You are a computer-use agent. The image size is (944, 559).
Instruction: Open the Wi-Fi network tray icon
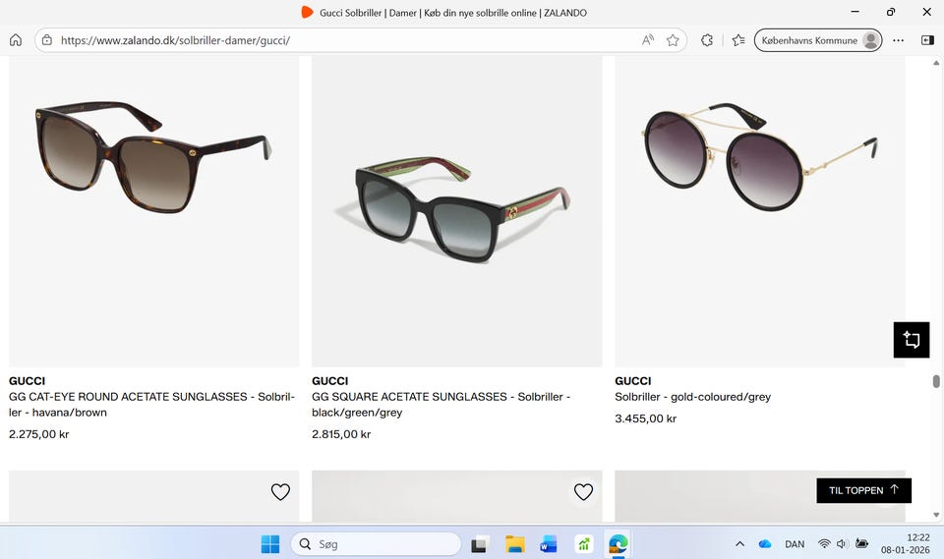point(824,544)
